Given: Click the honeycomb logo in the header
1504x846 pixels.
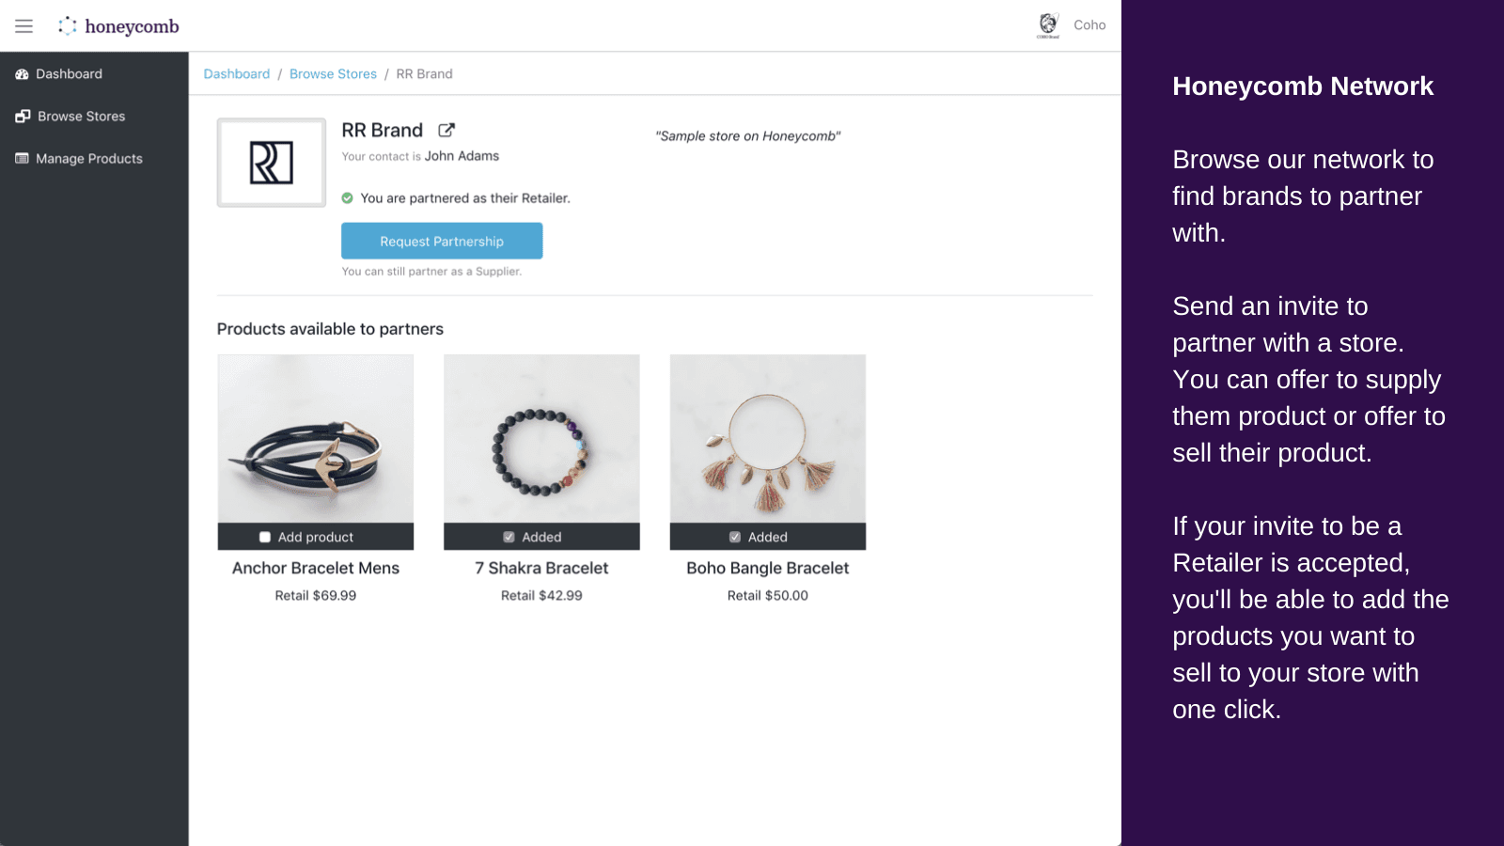Looking at the screenshot, I should [x=118, y=25].
